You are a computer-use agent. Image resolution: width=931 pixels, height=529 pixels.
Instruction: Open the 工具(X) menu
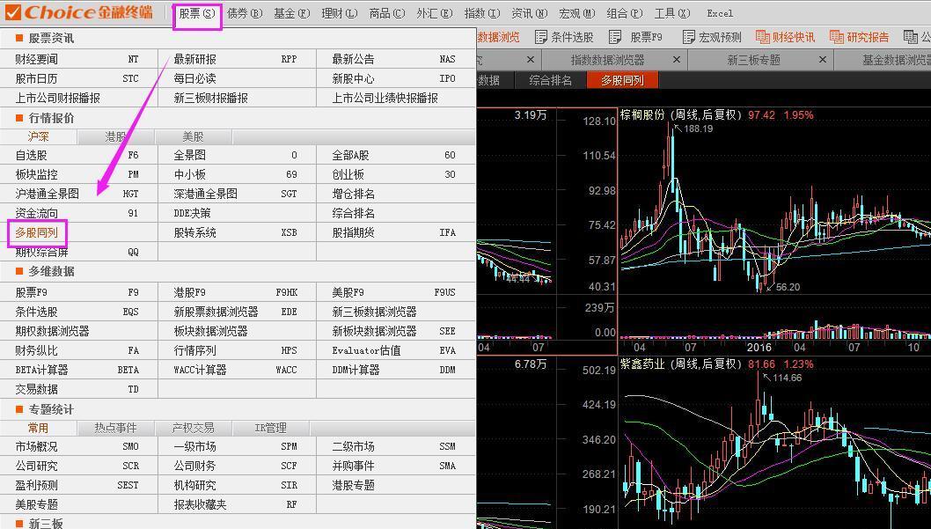672,14
